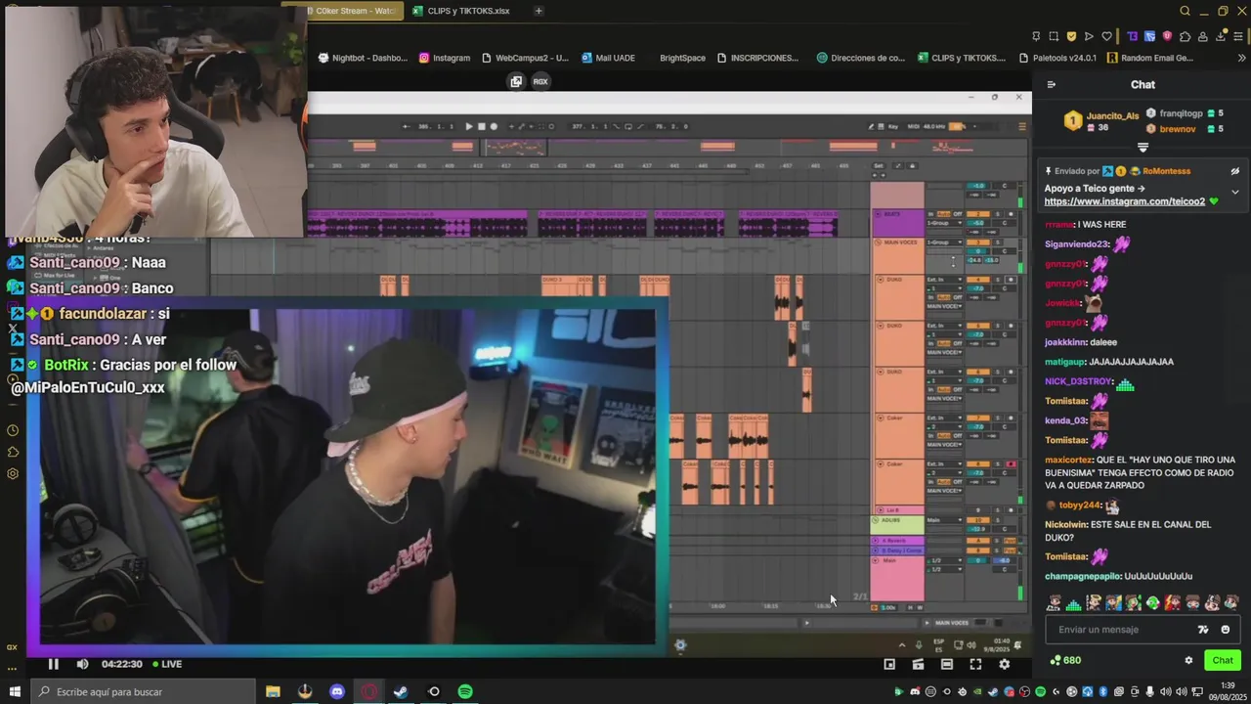Open the Instagram bookmark
The image size is (1251, 704).
tap(445, 58)
